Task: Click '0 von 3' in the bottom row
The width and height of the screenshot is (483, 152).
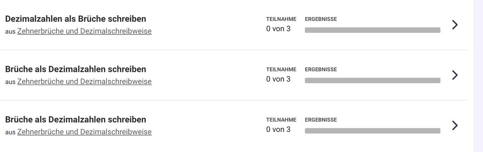Action: (278, 130)
